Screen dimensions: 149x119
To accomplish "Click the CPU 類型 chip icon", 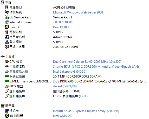I will [7, 62].
